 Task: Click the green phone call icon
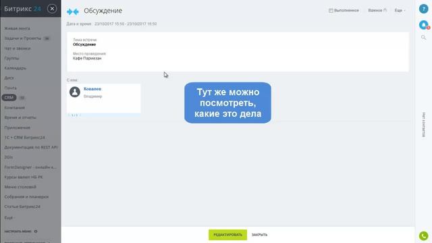pyautogui.click(x=423, y=236)
